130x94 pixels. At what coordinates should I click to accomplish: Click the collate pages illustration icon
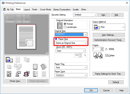(x=98, y=56)
